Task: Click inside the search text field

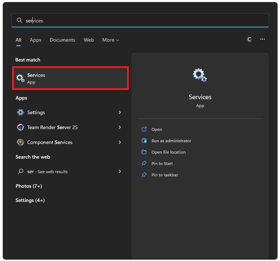Action: 142,21
